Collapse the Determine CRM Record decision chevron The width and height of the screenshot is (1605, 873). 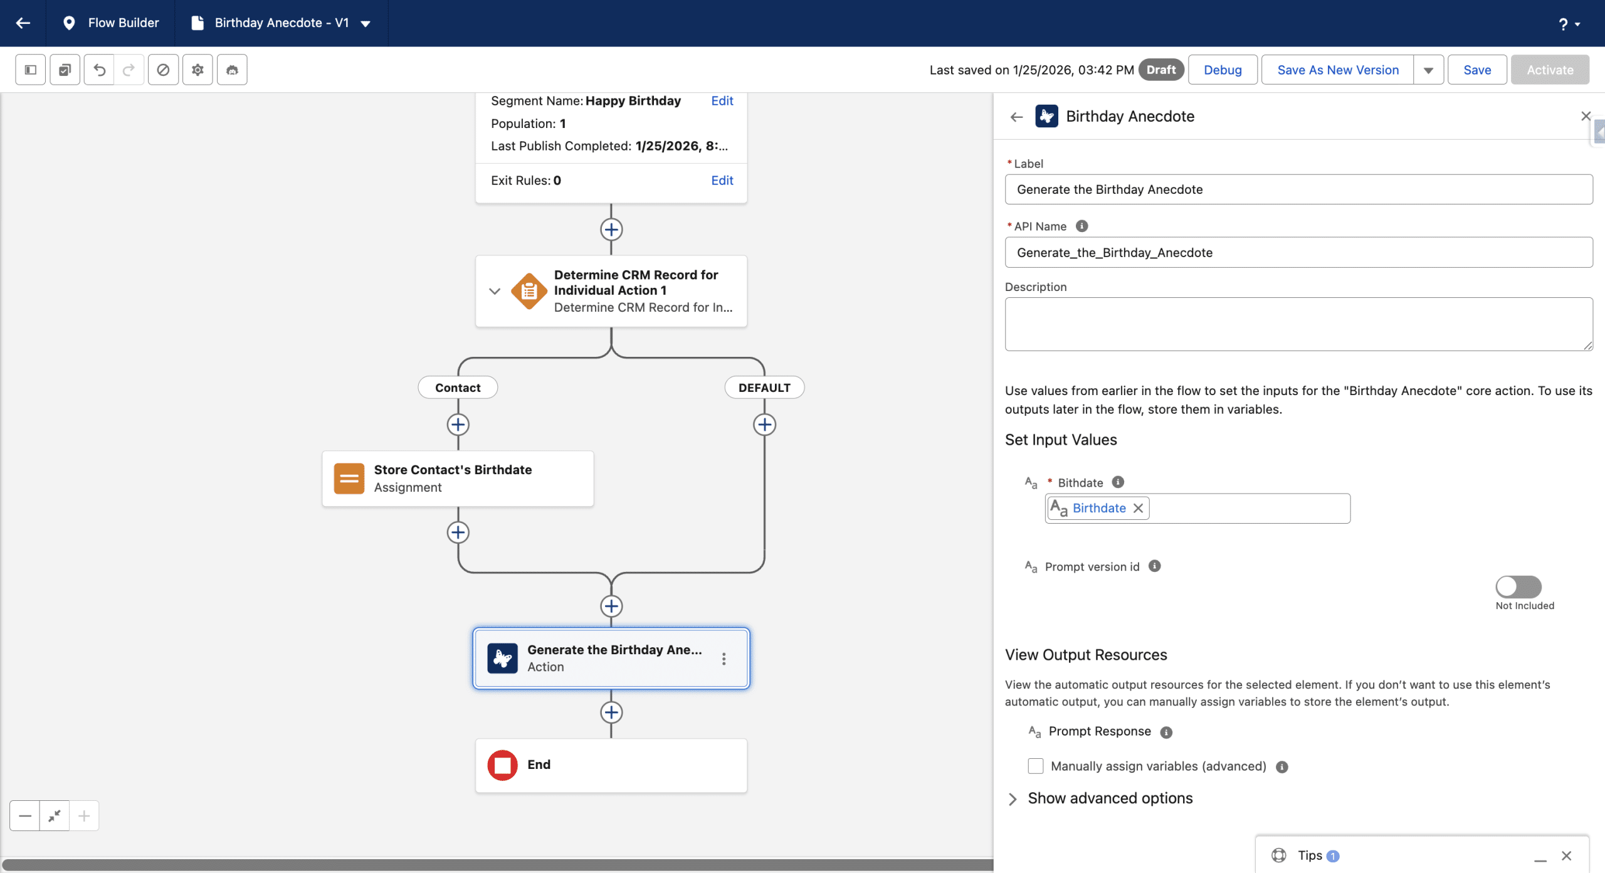(x=495, y=291)
